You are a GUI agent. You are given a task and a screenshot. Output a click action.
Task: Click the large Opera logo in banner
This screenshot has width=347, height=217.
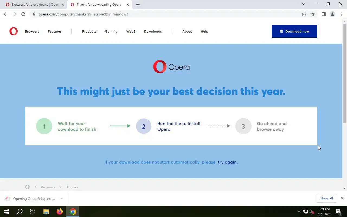click(171, 67)
